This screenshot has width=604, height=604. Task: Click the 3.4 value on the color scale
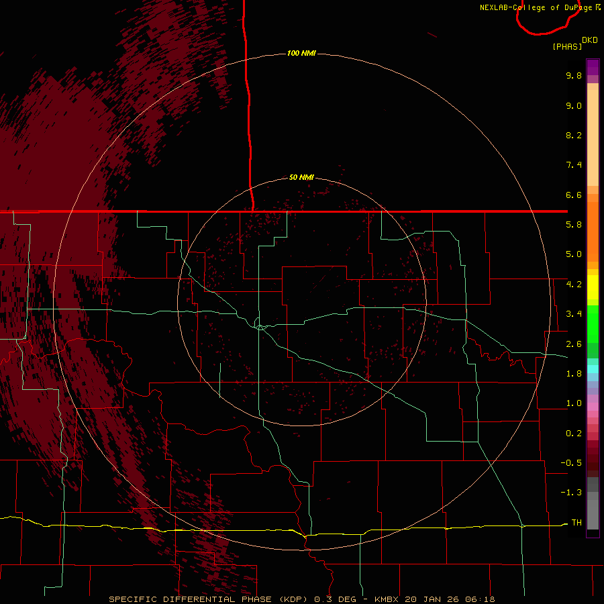pyautogui.click(x=574, y=314)
